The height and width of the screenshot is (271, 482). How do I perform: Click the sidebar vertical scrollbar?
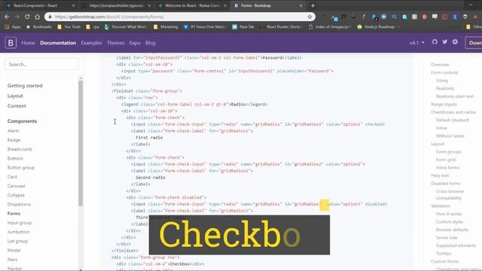click(81, 143)
